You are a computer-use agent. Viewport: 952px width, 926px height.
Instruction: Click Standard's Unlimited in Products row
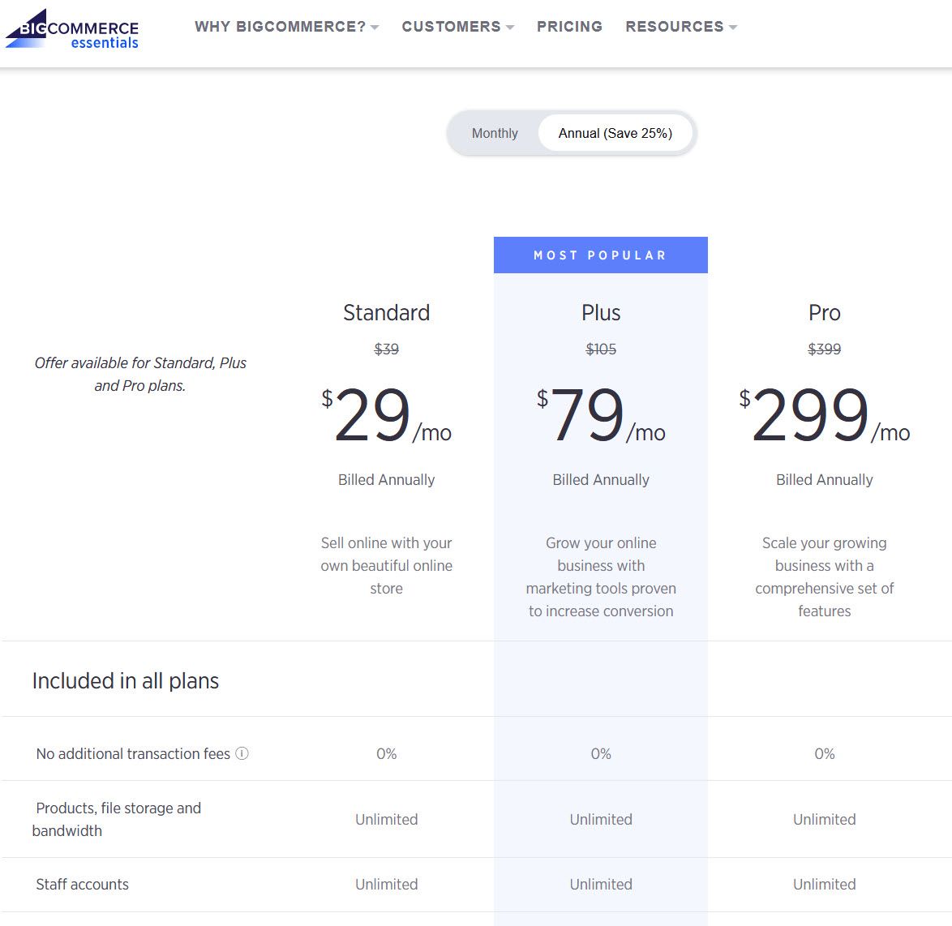(386, 819)
